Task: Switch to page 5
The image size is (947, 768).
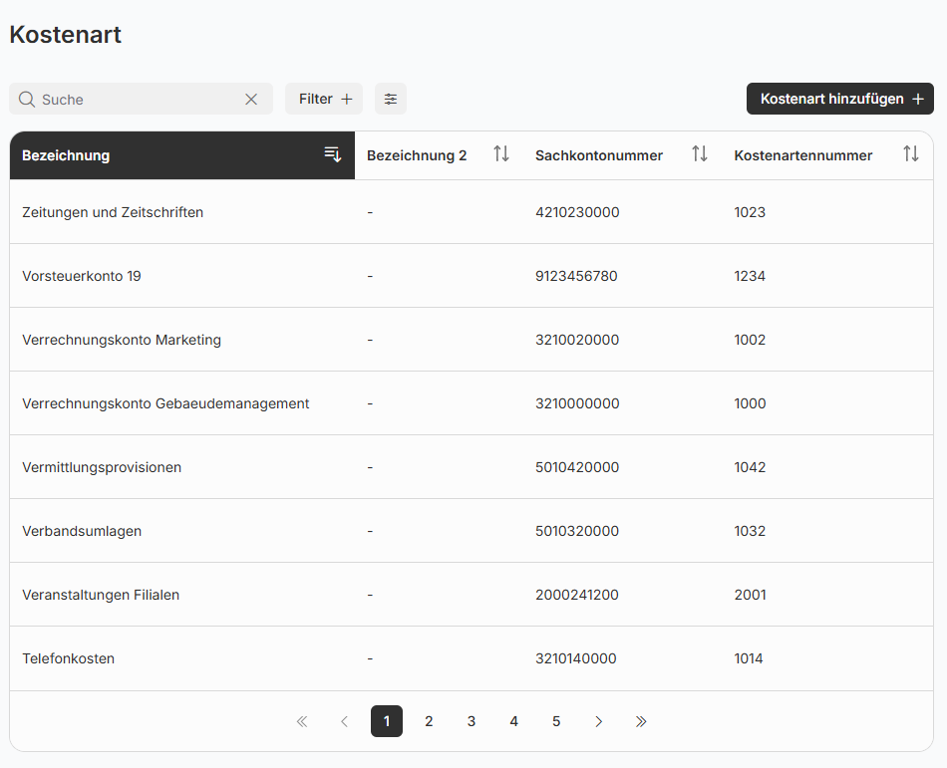Action: tap(556, 721)
